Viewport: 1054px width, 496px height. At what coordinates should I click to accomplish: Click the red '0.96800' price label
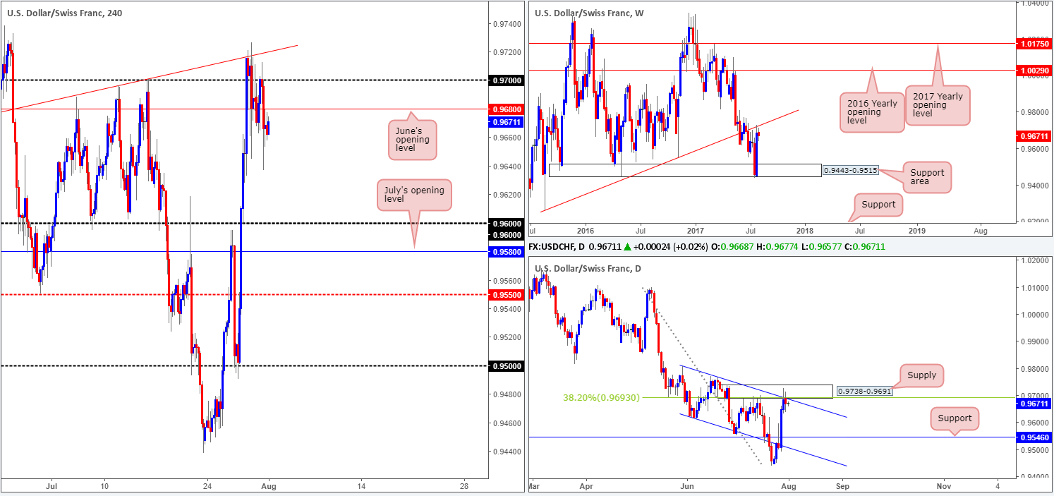507,109
